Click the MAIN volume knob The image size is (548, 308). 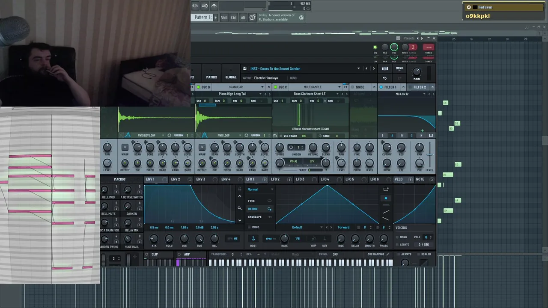coord(416,71)
